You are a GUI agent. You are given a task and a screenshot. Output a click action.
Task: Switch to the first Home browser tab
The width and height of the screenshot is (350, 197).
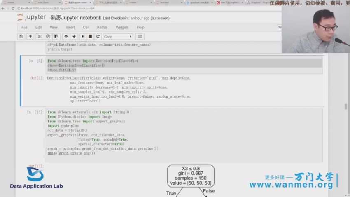click(16, 2)
